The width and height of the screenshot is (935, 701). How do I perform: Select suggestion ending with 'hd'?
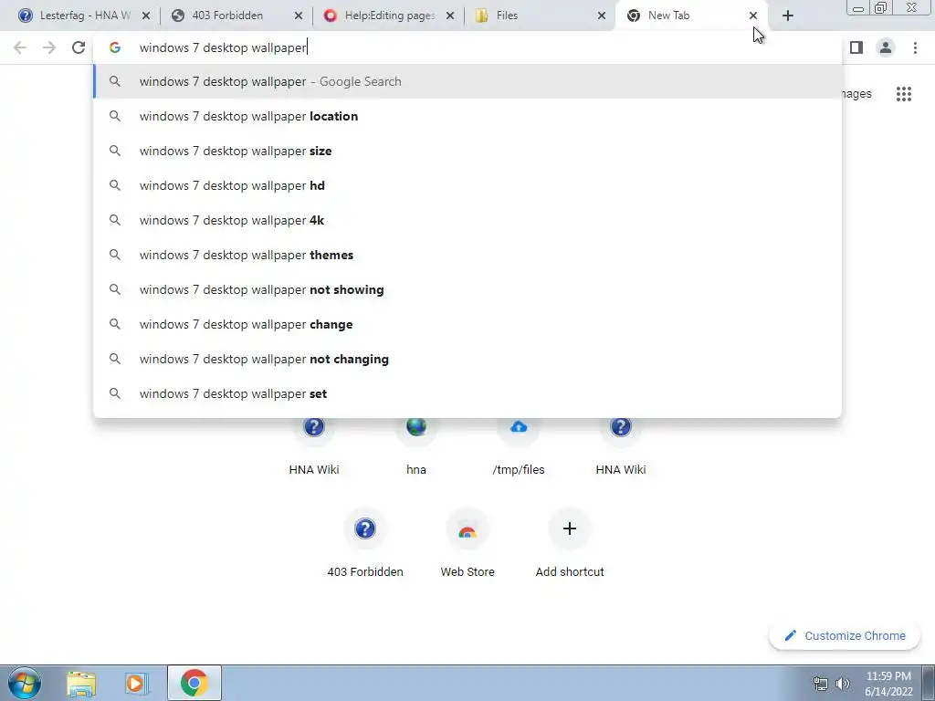click(x=467, y=185)
